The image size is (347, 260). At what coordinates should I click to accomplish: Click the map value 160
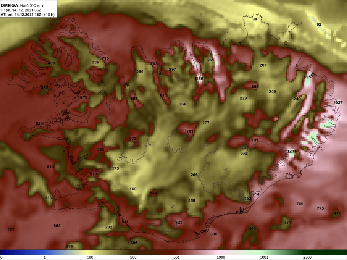pos(133,189)
